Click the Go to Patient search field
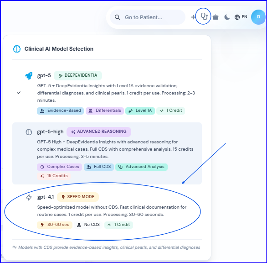The width and height of the screenshot is (267, 263). (148, 17)
